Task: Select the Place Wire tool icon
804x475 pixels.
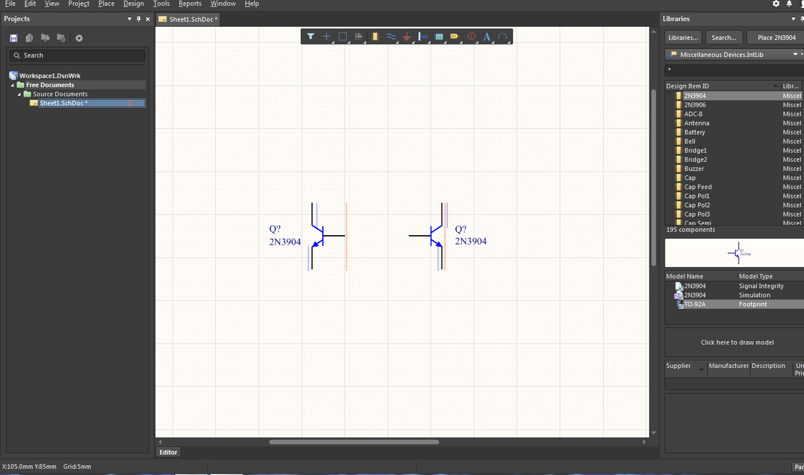Action: click(x=391, y=36)
